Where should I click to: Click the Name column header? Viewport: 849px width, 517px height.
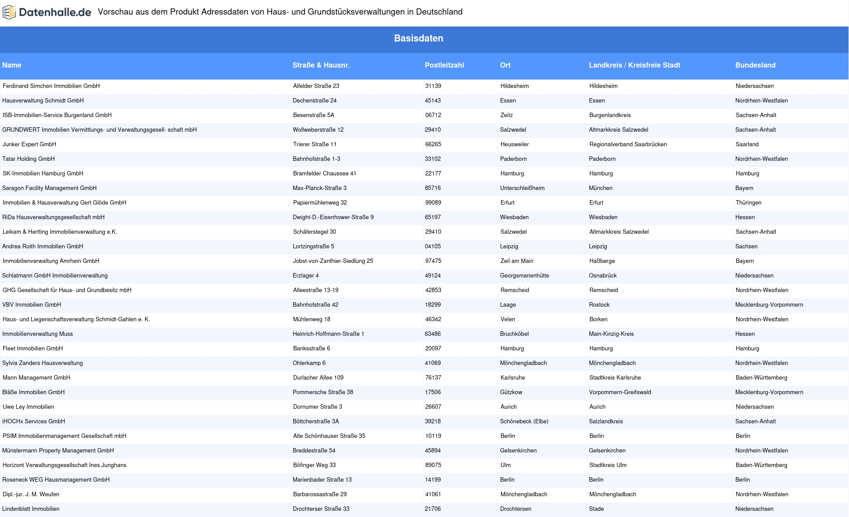pos(11,65)
